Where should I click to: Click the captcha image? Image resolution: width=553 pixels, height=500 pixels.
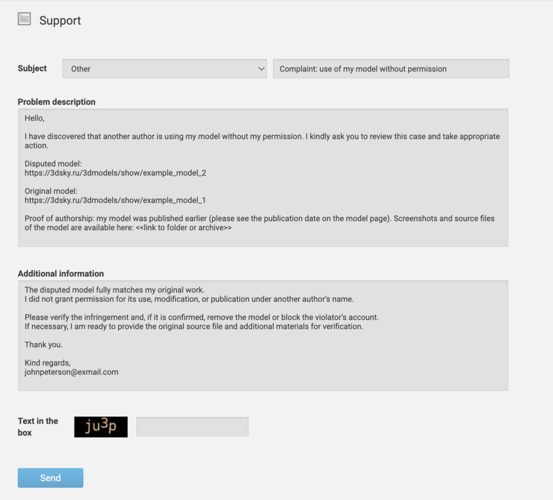[x=101, y=427]
